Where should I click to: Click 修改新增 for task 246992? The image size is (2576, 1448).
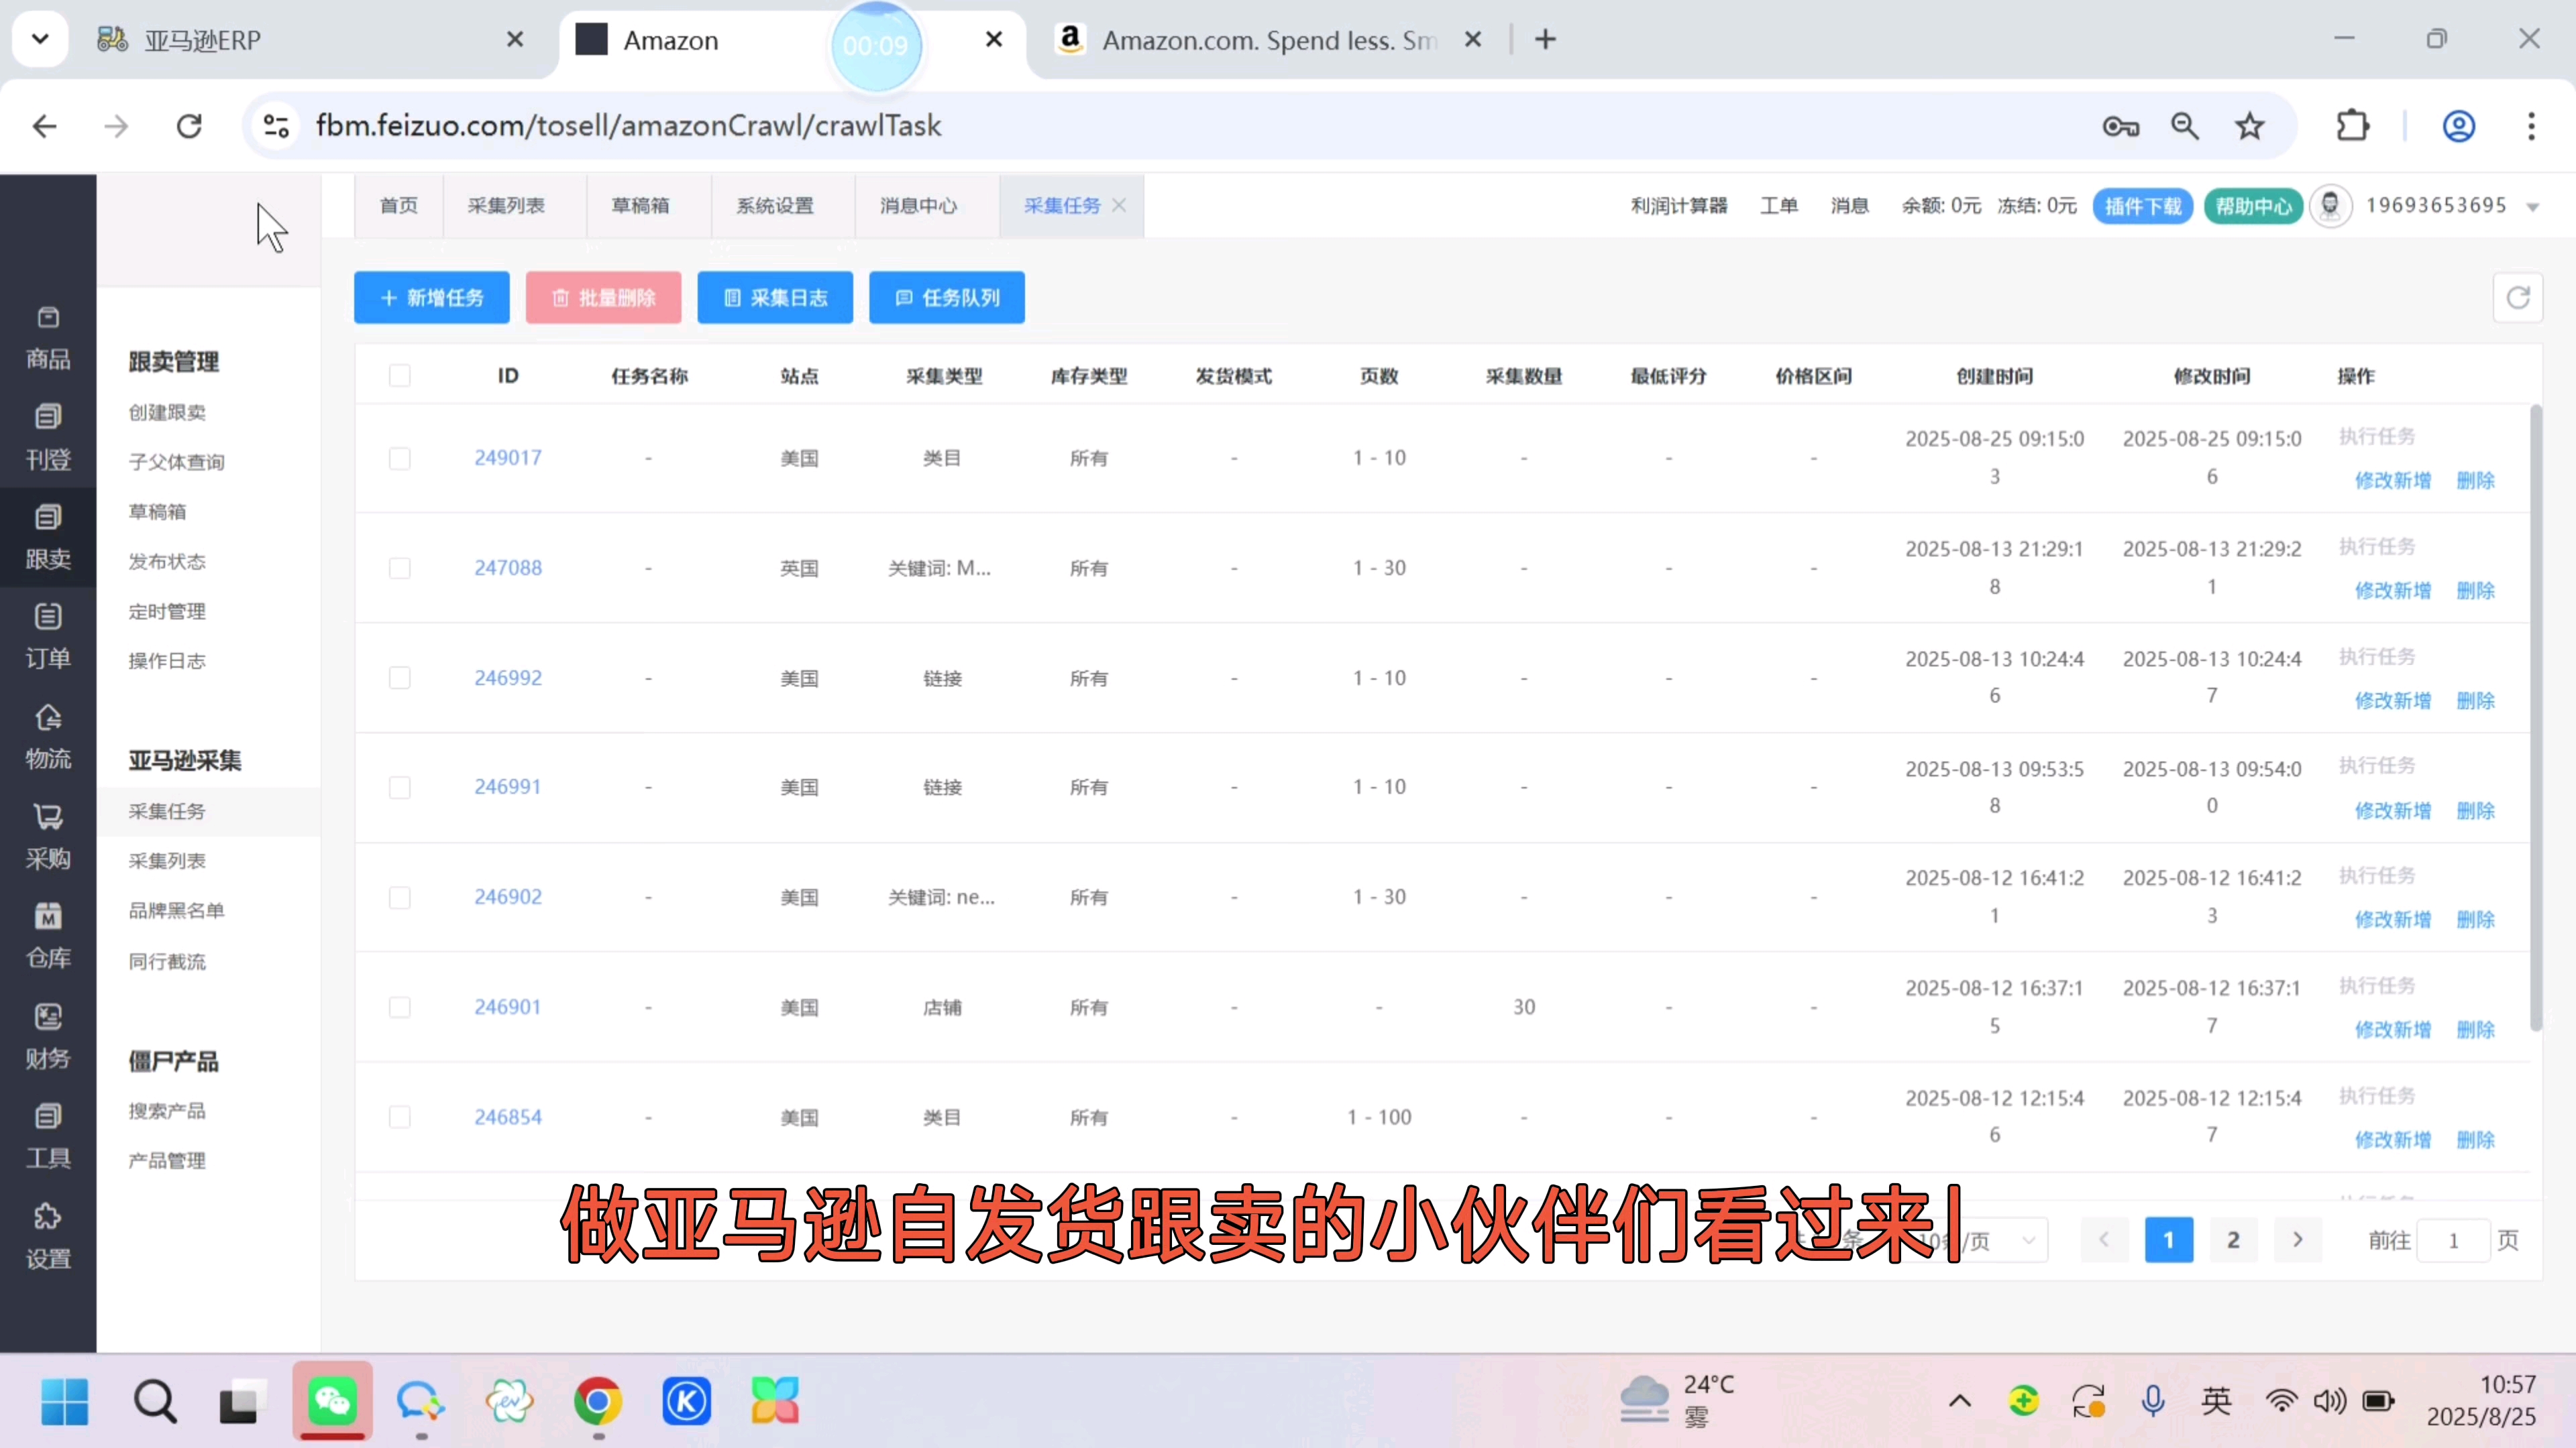point(2392,701)
